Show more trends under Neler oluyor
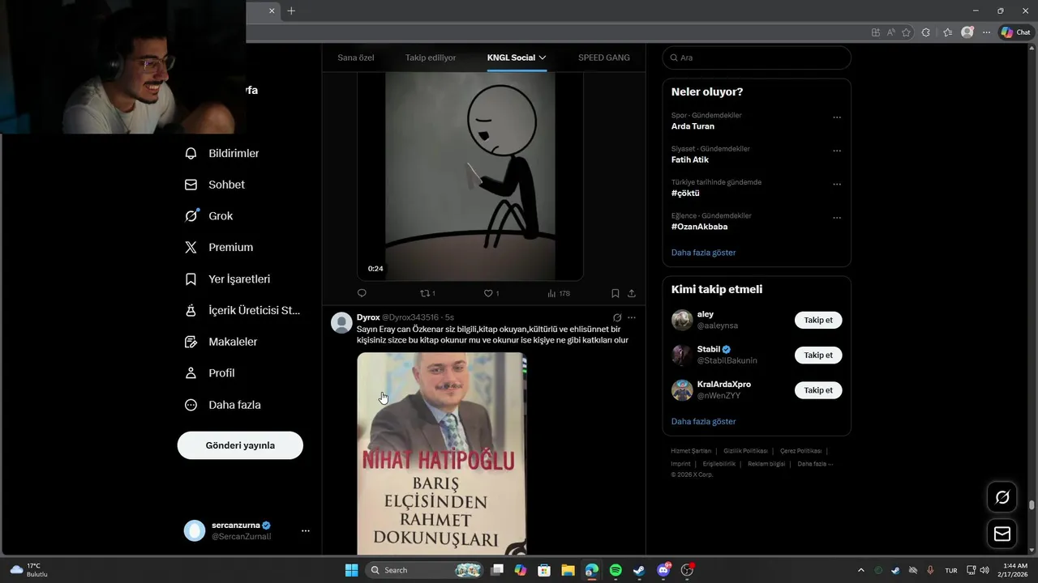1038x583 pixels. click(x=703, y=253)
